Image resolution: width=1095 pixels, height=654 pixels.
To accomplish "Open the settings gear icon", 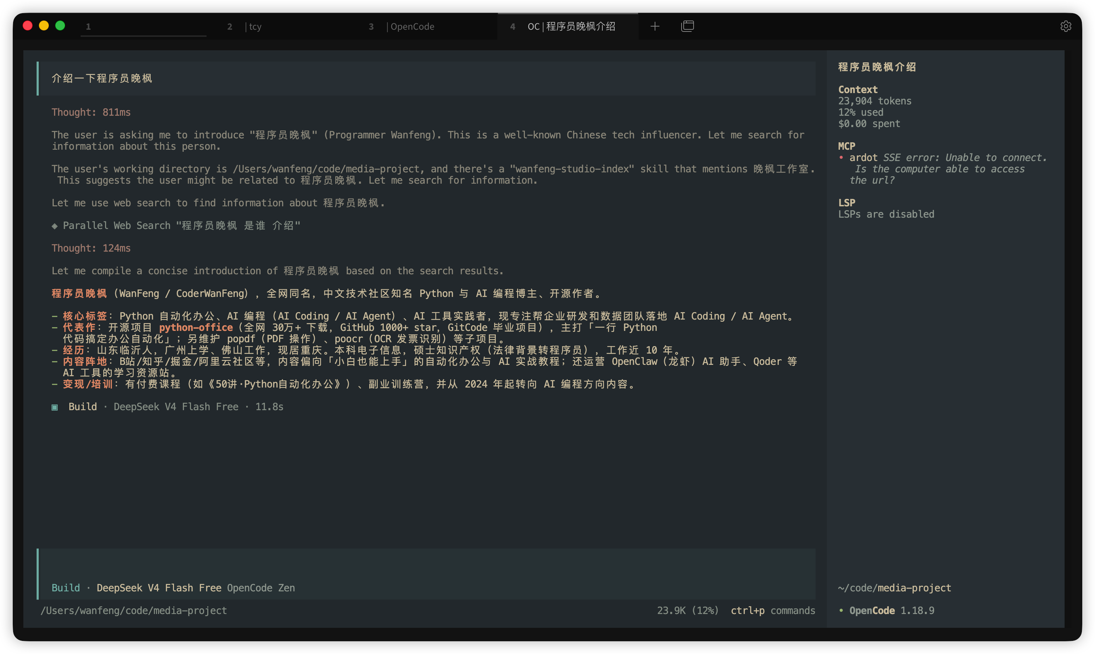I will click(1066, 27).
